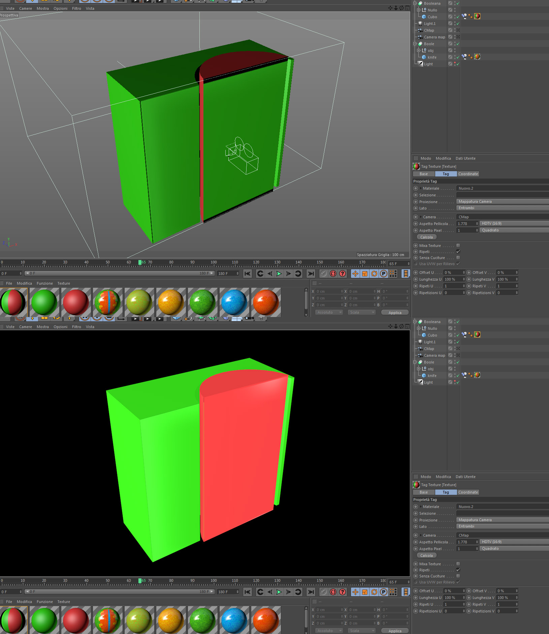Toggle the scale key icon, upper timeline
Image resolution: width=549 pixels, height=634 pixels.
coord(365,274)
